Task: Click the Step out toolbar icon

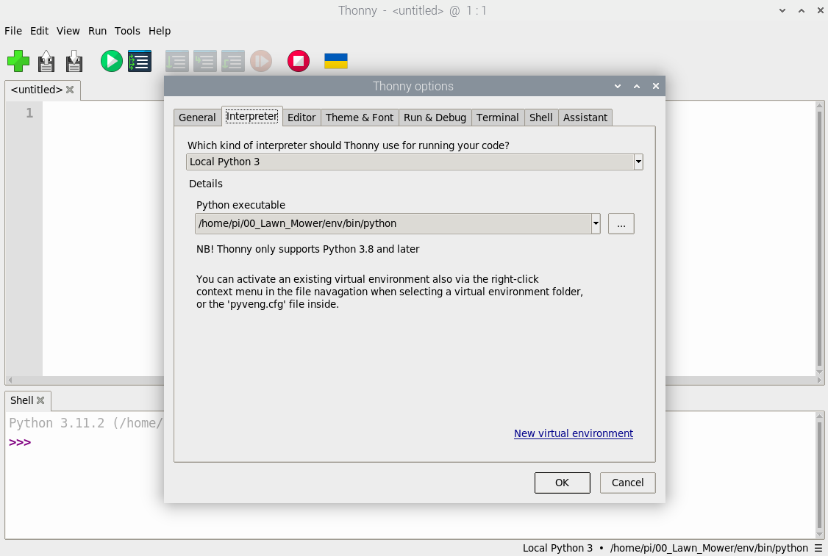Action: (x=233, y=61)
